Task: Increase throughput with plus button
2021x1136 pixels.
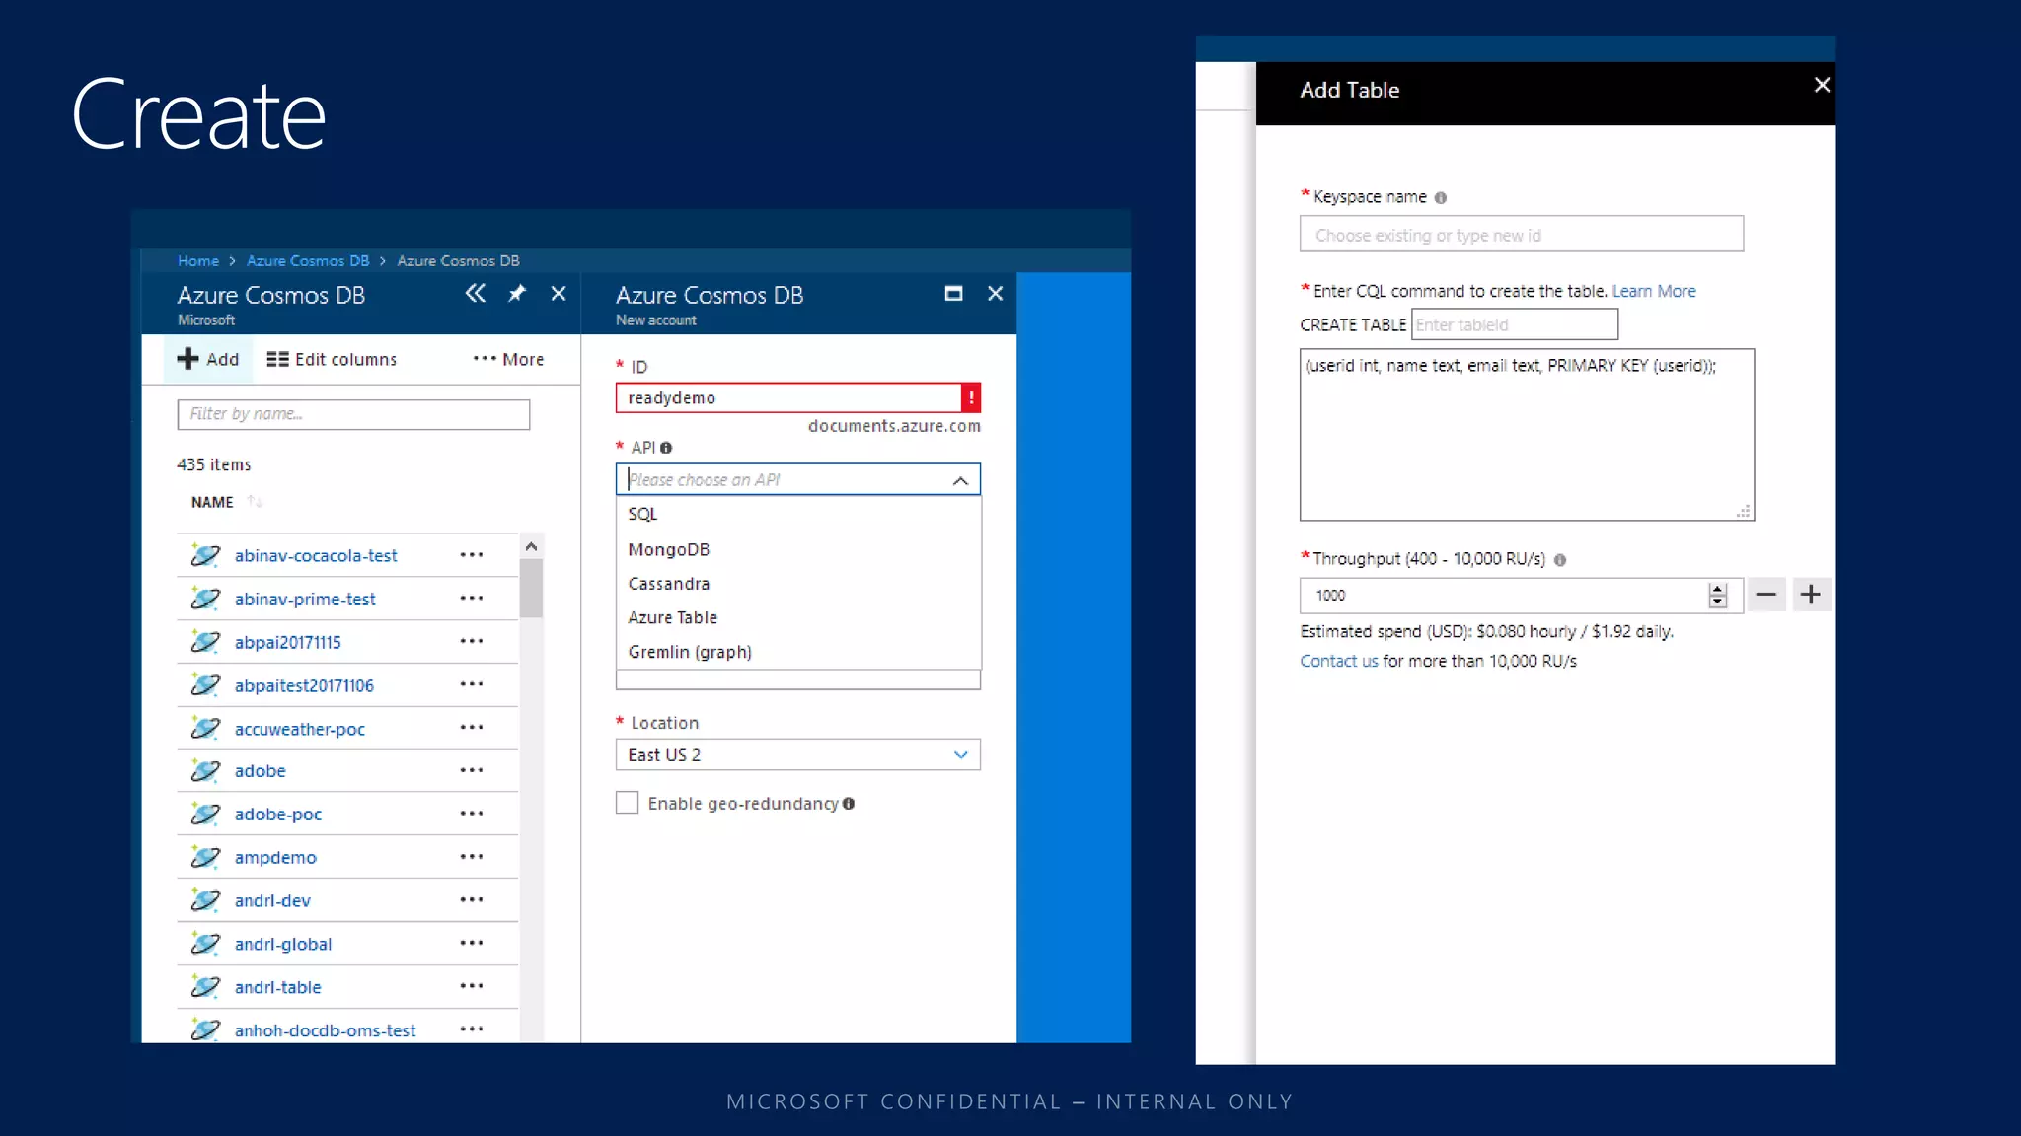Action: pyautogui.click(x=1811, y=595)
